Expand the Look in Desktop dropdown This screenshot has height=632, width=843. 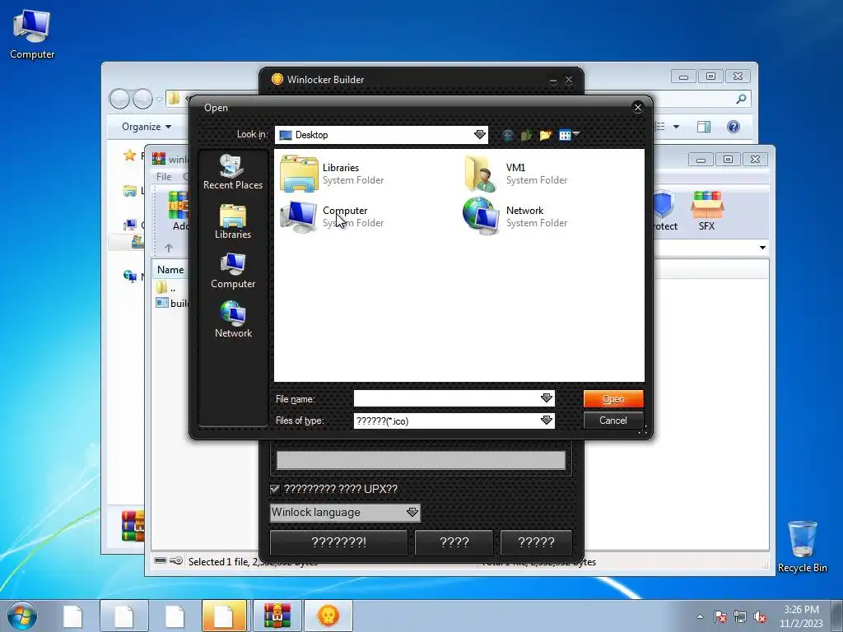480,135
